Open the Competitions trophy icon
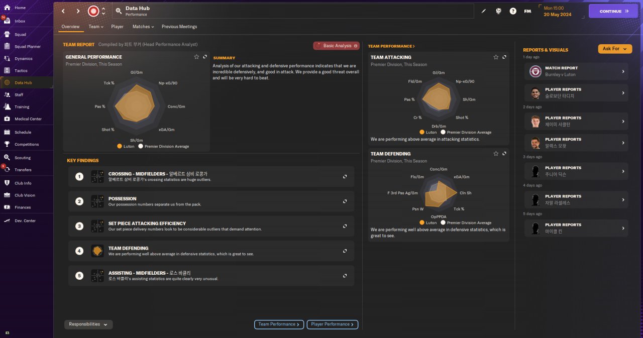This screenshot has height=338, width=643. pos(7,144)
